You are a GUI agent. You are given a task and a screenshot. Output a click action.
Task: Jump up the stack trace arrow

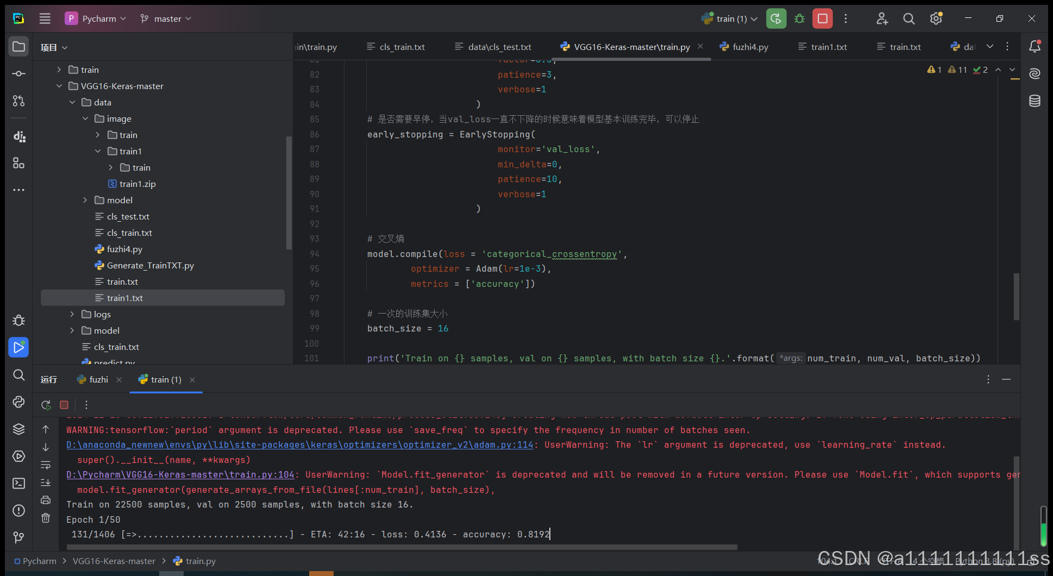point(46,429)
